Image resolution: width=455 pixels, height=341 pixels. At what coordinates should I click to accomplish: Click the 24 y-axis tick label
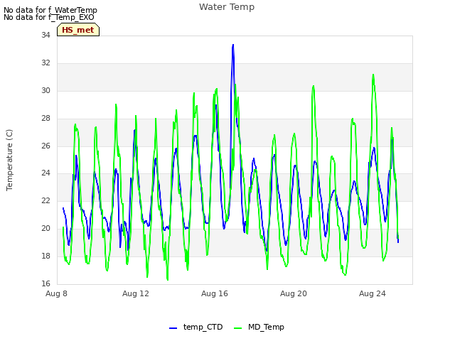[45, 173]
